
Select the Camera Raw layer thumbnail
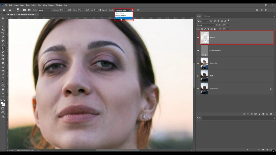point(204,63)
